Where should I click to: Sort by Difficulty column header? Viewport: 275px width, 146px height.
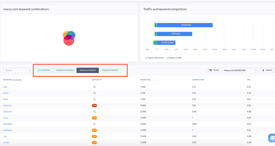click(97, 80)
